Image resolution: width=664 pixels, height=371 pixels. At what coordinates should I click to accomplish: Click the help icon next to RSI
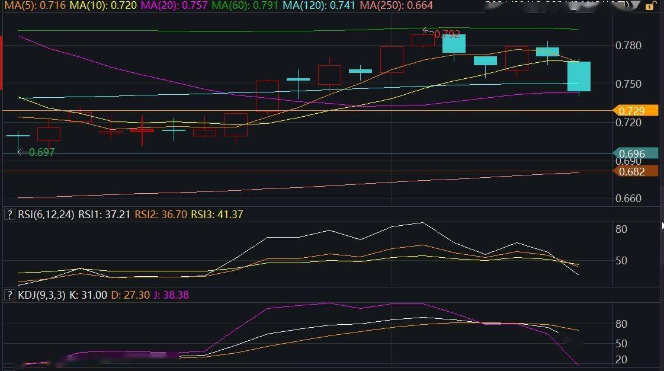(9, 215)
